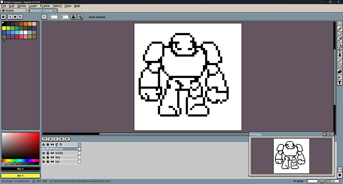343x184 pixels.
Task: Select the Contour blob tool
Action: [340, 72]
